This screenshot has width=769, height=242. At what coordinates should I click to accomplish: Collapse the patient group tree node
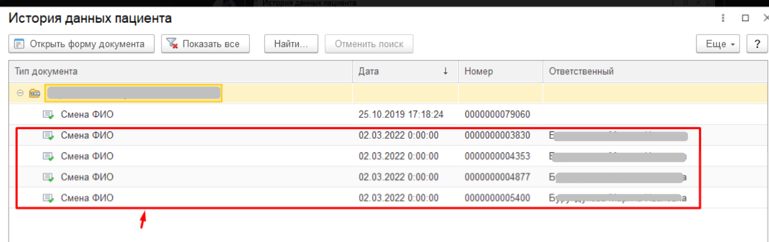tap(20, 94)
